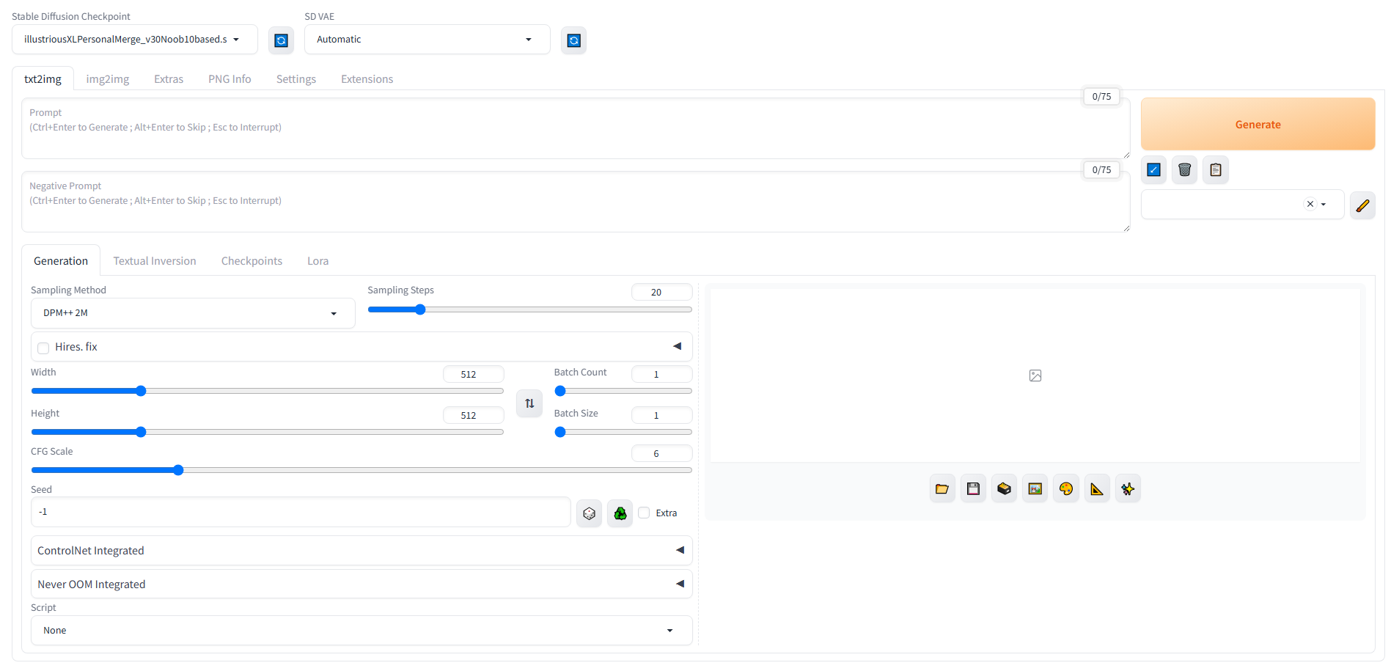This screenshot has width=1391, height=671.
Task: Click the Generate button
Action: [1258, 125]
